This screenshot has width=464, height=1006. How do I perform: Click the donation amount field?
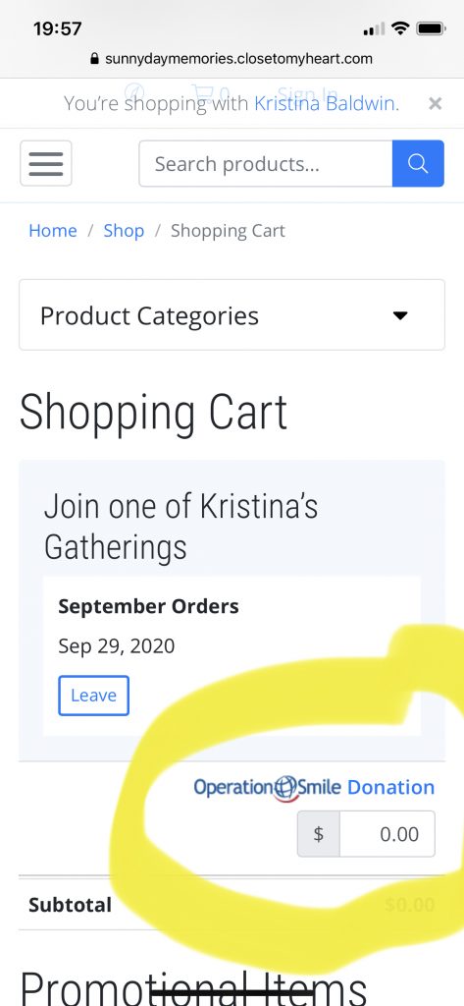(x=387, y=834)
